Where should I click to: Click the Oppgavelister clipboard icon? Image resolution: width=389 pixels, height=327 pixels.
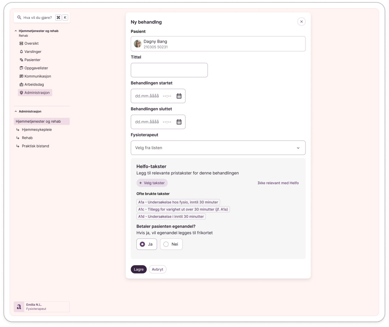pyautogui.click(x=21, y=68)
